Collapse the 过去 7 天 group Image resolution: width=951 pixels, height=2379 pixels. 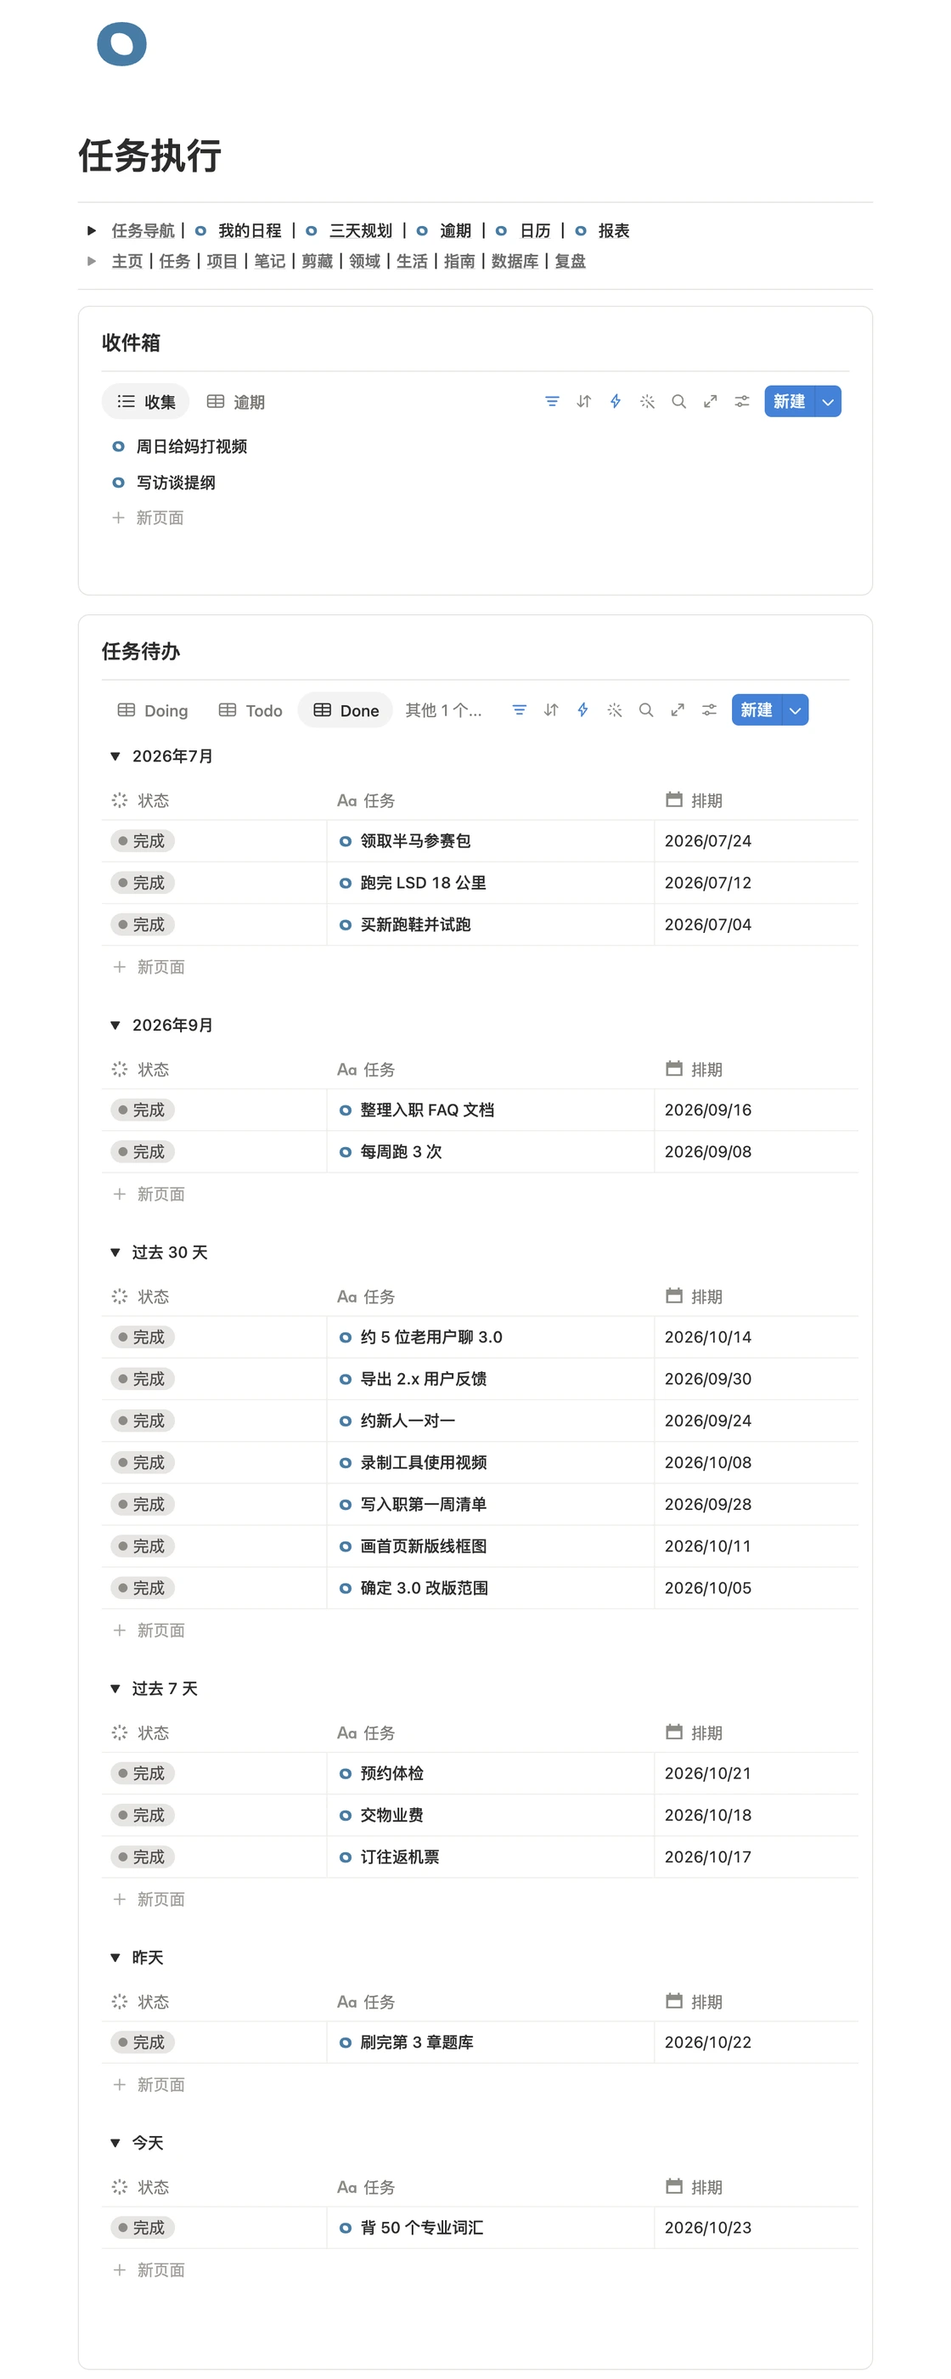[115, 1687]
